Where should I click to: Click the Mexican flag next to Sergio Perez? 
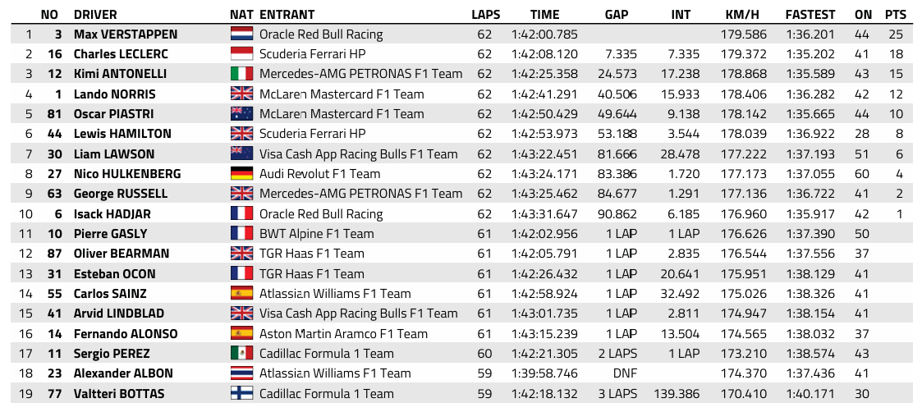point(241,354)
